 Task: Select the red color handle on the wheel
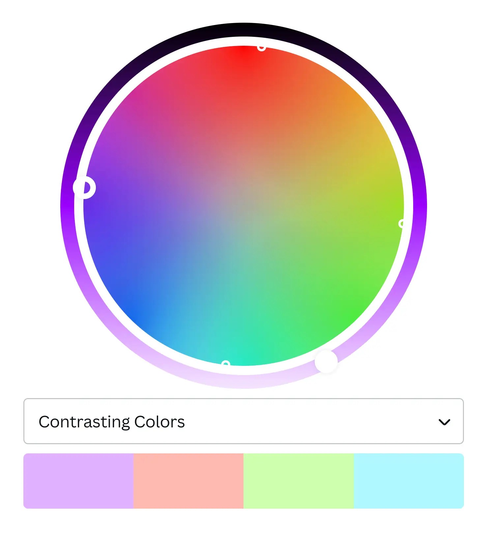[262, 49]
